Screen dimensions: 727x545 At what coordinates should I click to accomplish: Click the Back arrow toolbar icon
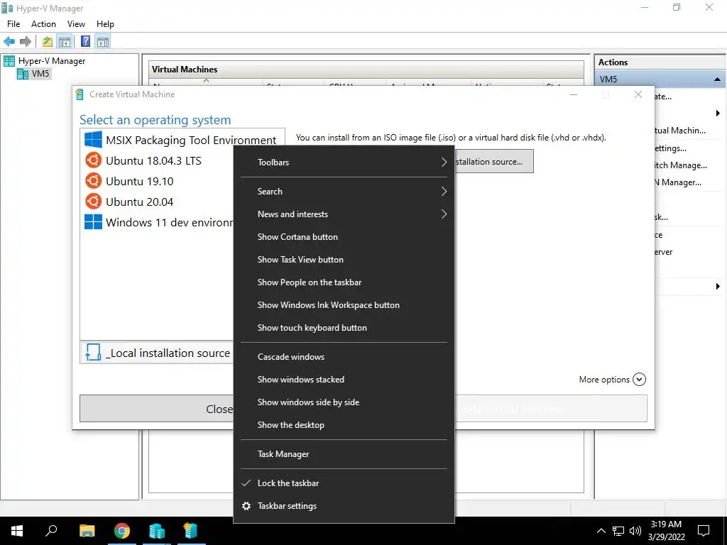click(x=9, y=42)
